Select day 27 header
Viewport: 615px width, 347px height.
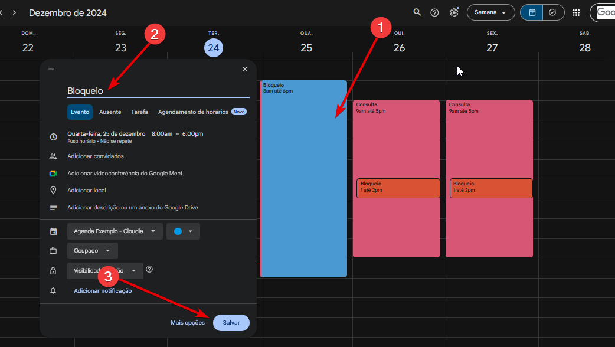click(x=492, y=48)
